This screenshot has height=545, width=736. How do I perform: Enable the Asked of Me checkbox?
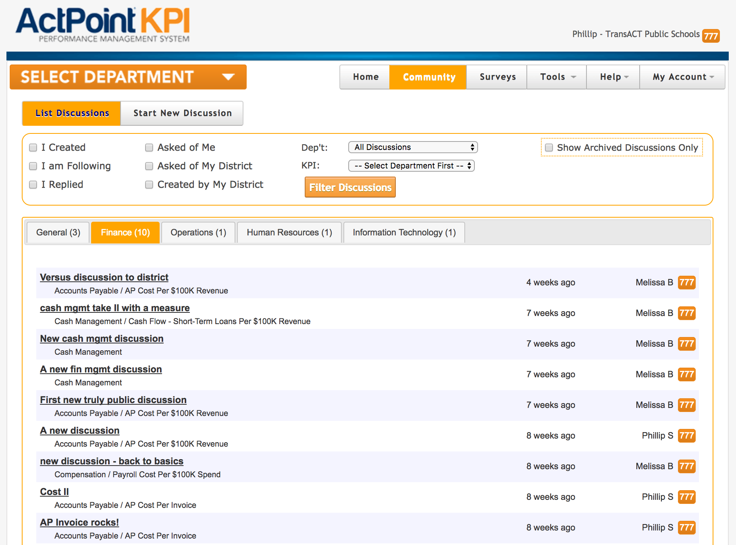[x=149, y=148]
